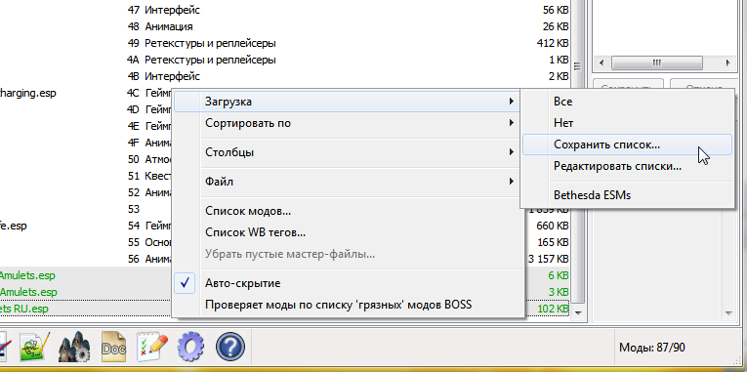This screenshot has width=747, height=372.
Task: Toggle the Авто-скрытие check mark
Action: coord(186,283)
